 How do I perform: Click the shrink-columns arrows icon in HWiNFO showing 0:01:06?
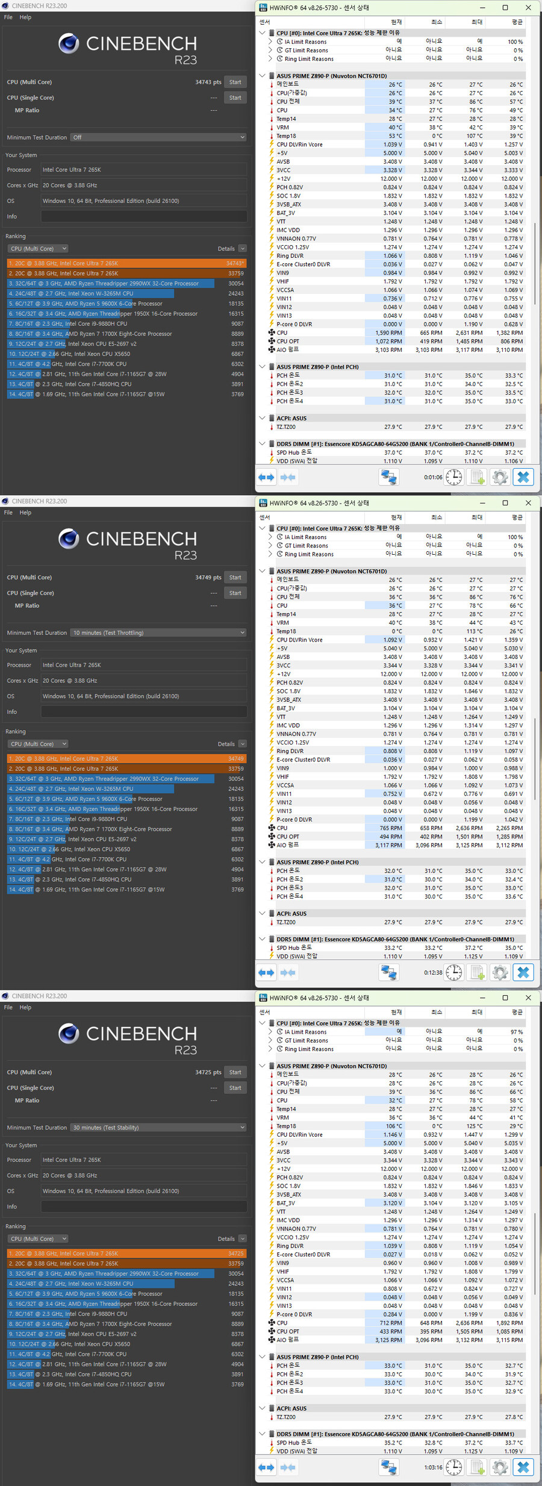coord(288,478)
